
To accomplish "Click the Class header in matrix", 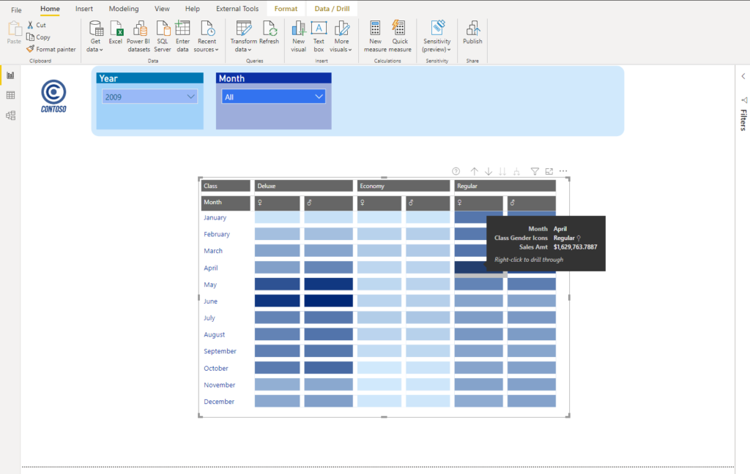I will point(226,186).
